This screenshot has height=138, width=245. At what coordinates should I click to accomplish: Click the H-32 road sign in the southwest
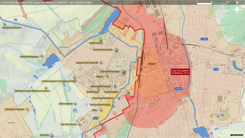(x=96, y=118)
